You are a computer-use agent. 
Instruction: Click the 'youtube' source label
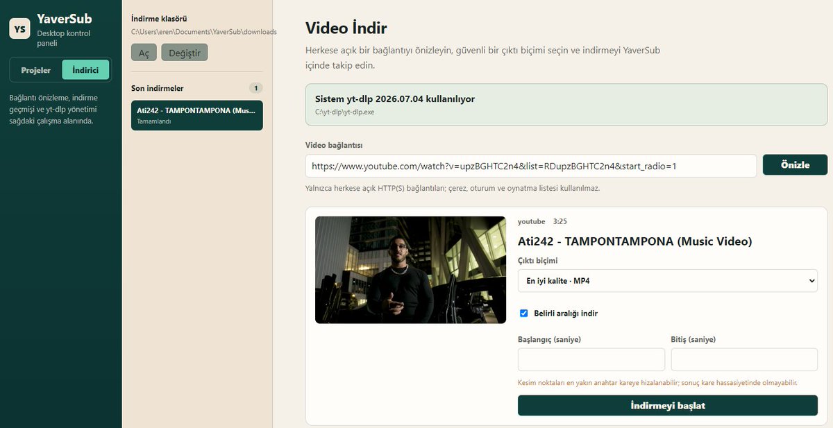[x=532, y=222]
